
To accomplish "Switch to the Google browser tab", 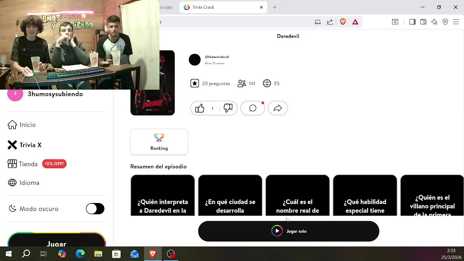I will click(x=166, y=7).
